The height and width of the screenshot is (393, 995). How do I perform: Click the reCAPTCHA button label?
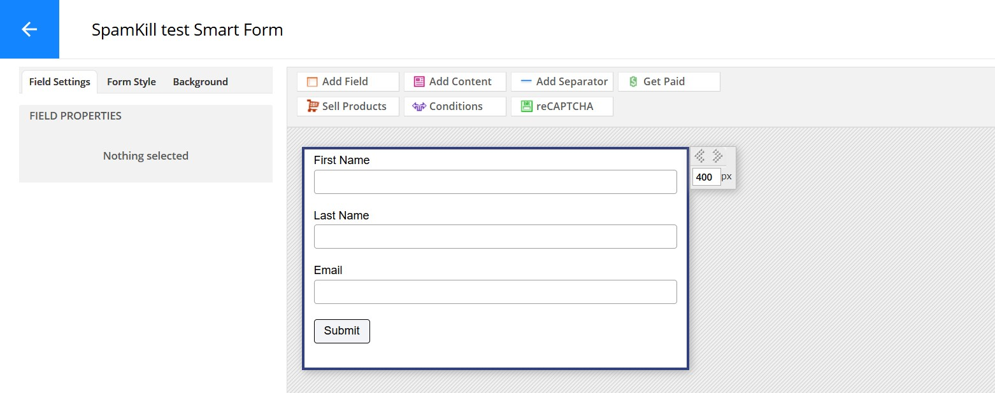tap(564, 106)
